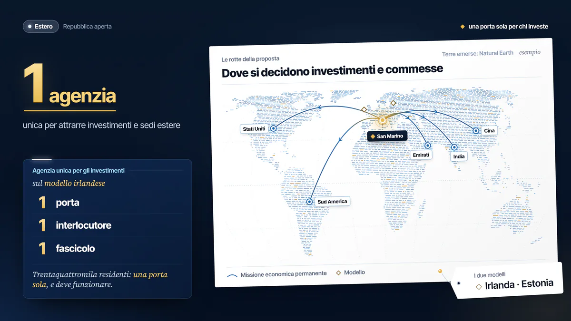
Task: Click the "Dove si decidono investimenti e commesse" title
Action: click(x=332, y=70)
